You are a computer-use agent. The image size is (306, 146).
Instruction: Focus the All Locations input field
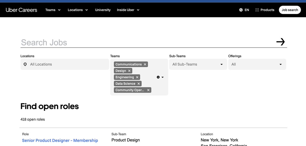click(65, 64)
